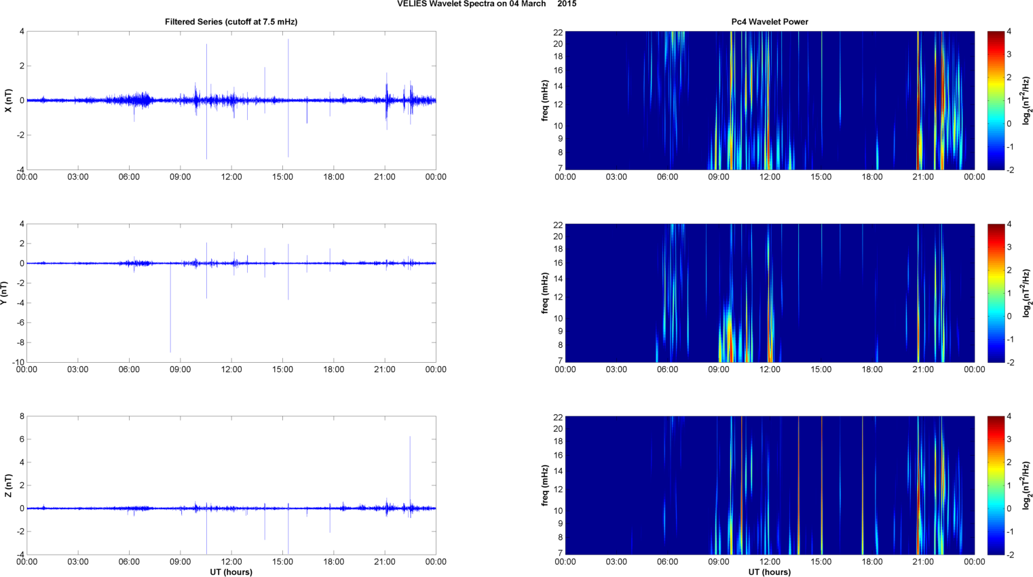Select the Filtered Series plot title

click(x=231, y=22)
